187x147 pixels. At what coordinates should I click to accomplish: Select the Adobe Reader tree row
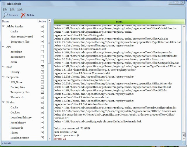click(x=24, y=26)
